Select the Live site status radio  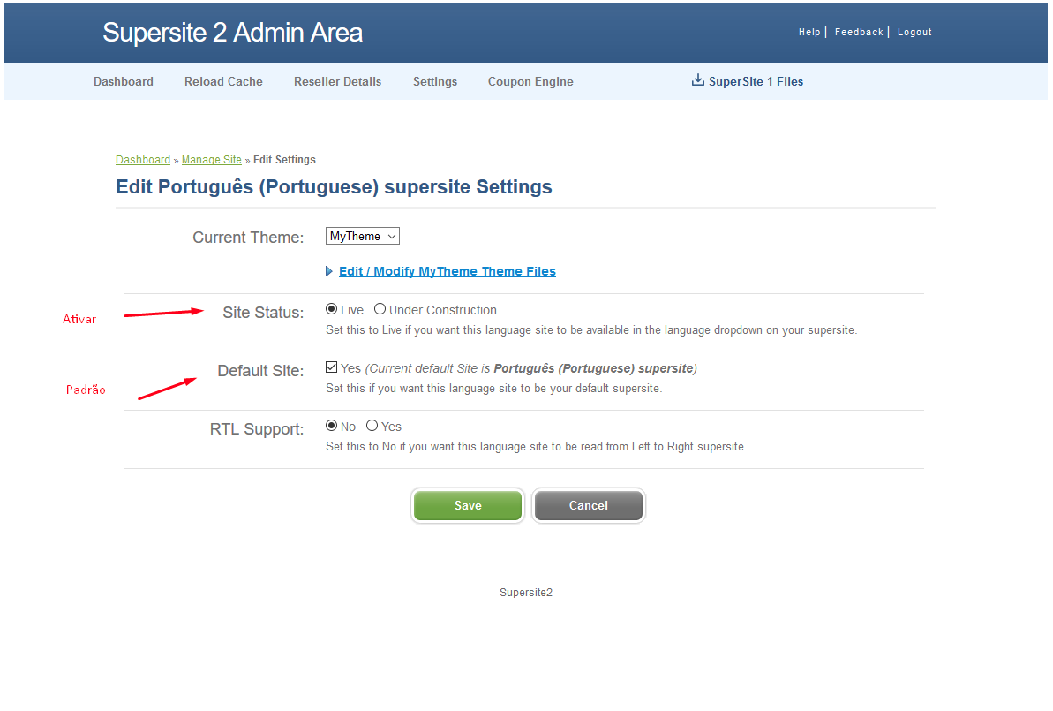(x=331, y=309)
